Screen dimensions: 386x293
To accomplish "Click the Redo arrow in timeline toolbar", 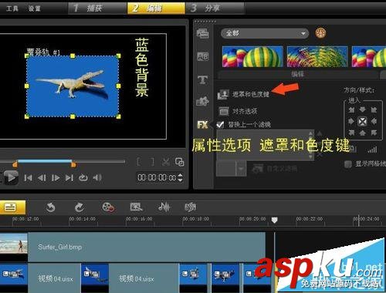I will (80, 207).
